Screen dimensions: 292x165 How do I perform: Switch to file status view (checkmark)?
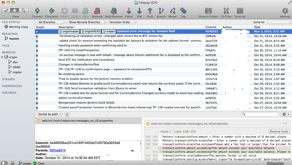point(6,11)
